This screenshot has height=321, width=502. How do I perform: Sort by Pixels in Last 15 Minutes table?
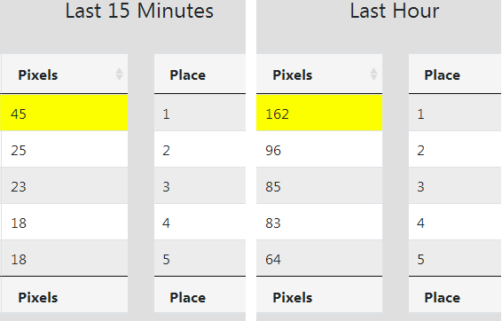click(64, 74)
